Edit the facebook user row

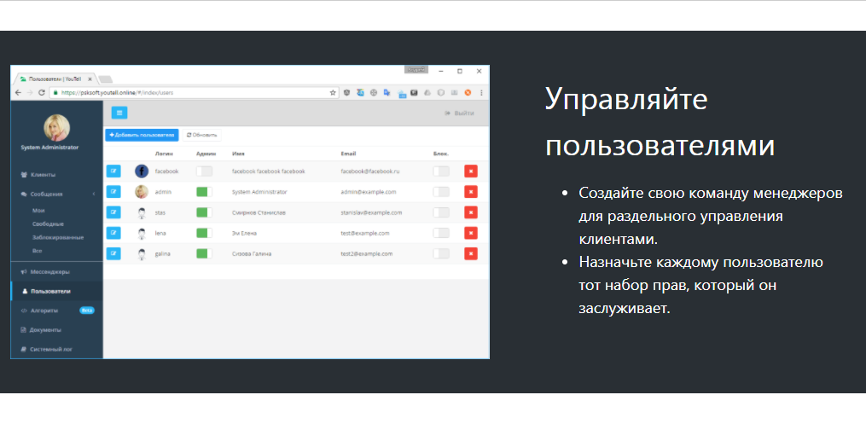(113, 171)
